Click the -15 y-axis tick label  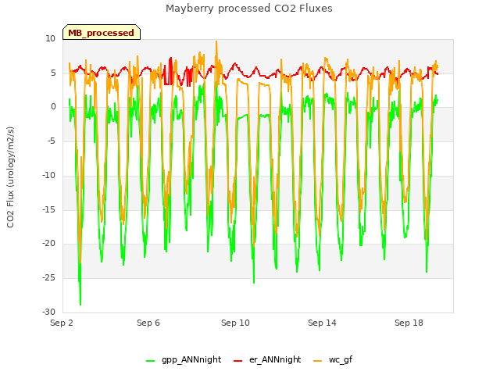point(48,209)
